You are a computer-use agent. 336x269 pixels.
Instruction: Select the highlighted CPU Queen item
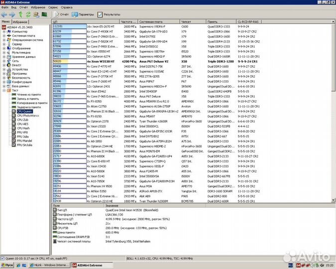tap(25, 111)
